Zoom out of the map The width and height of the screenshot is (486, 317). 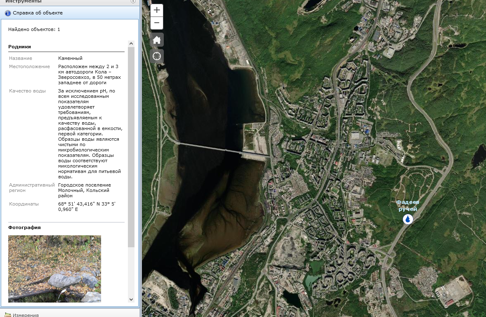click(x=157, y=23)
